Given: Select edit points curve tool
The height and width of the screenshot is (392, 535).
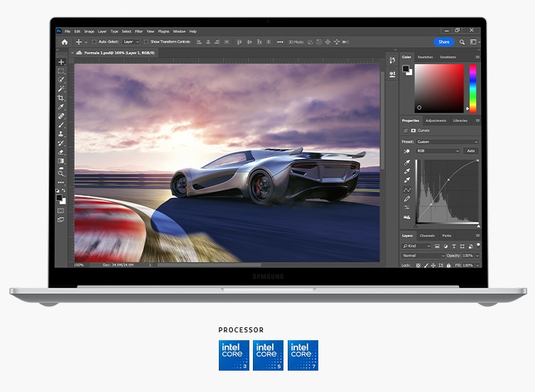Looking at the screenshot, I should 407,190.
